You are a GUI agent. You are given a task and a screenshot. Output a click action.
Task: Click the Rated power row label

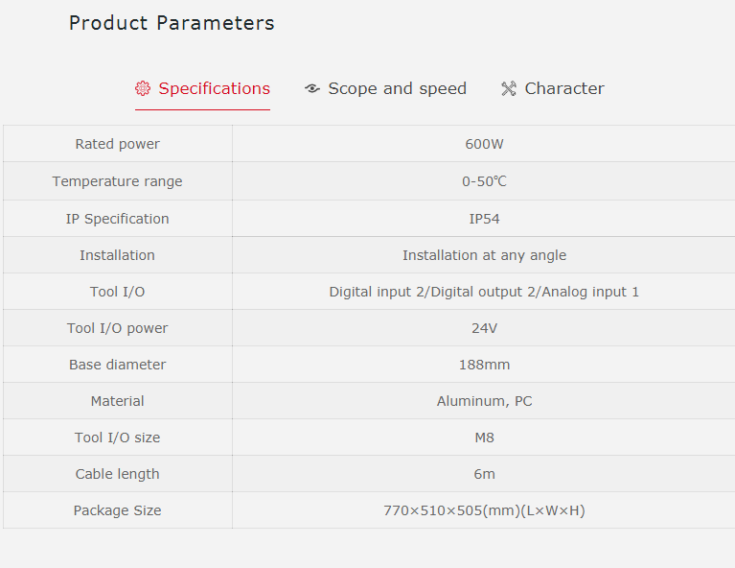[118, 144]
